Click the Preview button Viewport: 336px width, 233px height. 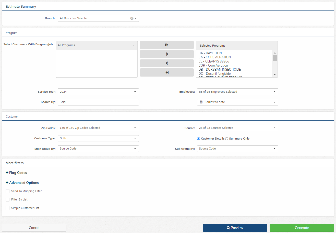click(x=235, y=228)
